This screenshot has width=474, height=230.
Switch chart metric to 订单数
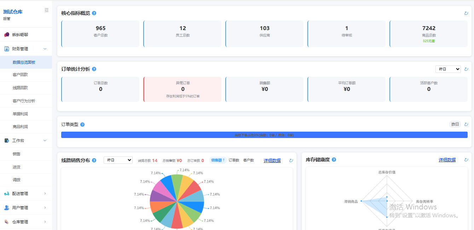pyautogui.click(x=234, y=160)
